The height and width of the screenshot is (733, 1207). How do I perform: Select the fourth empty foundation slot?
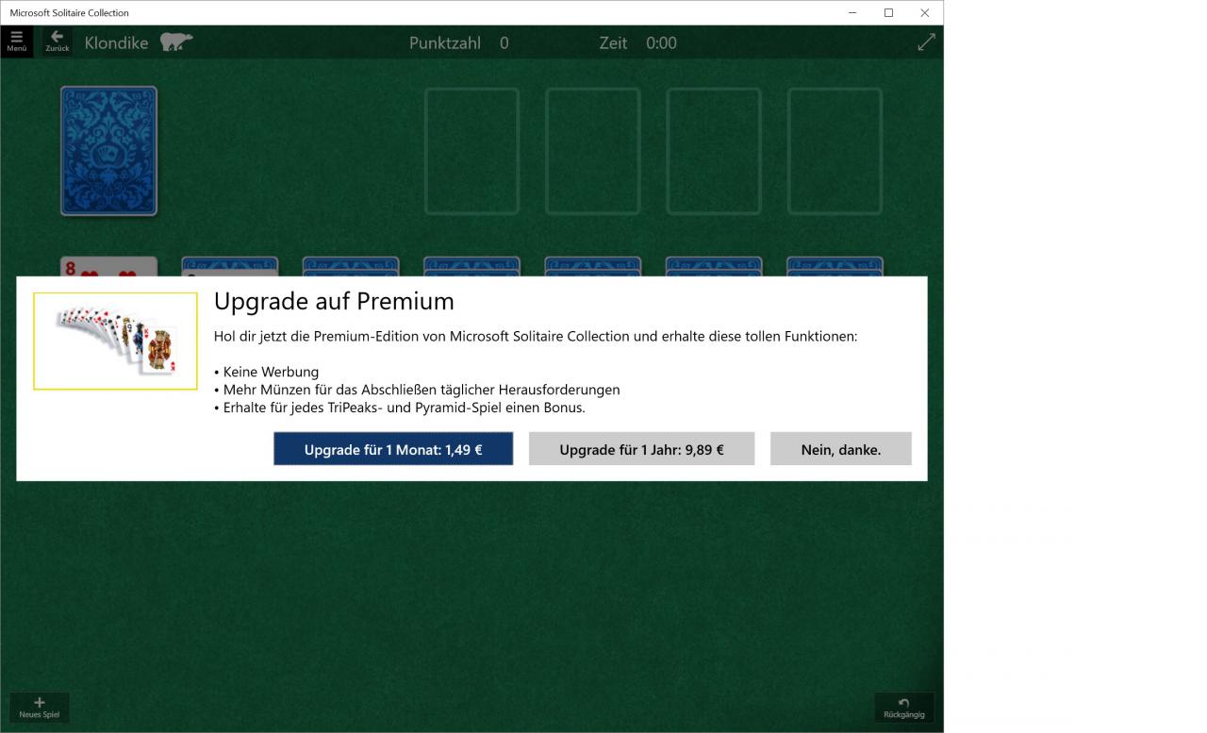[x=835, y=151]
